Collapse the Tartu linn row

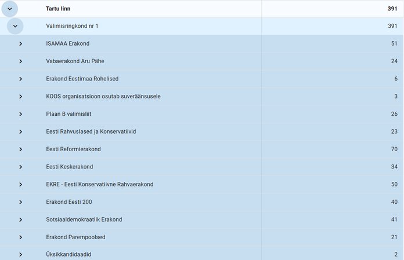point(9,9)
